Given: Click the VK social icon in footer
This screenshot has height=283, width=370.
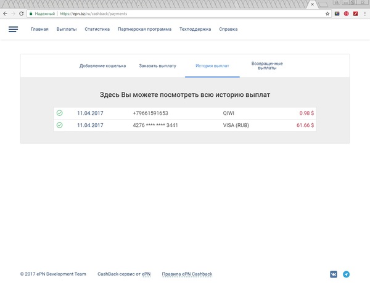Looking at the screenshot, I should 334,274.
